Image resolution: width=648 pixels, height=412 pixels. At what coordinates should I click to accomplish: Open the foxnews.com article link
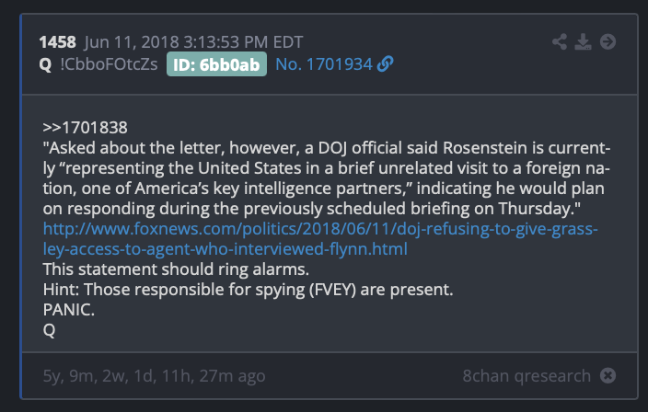click(320, 238)
